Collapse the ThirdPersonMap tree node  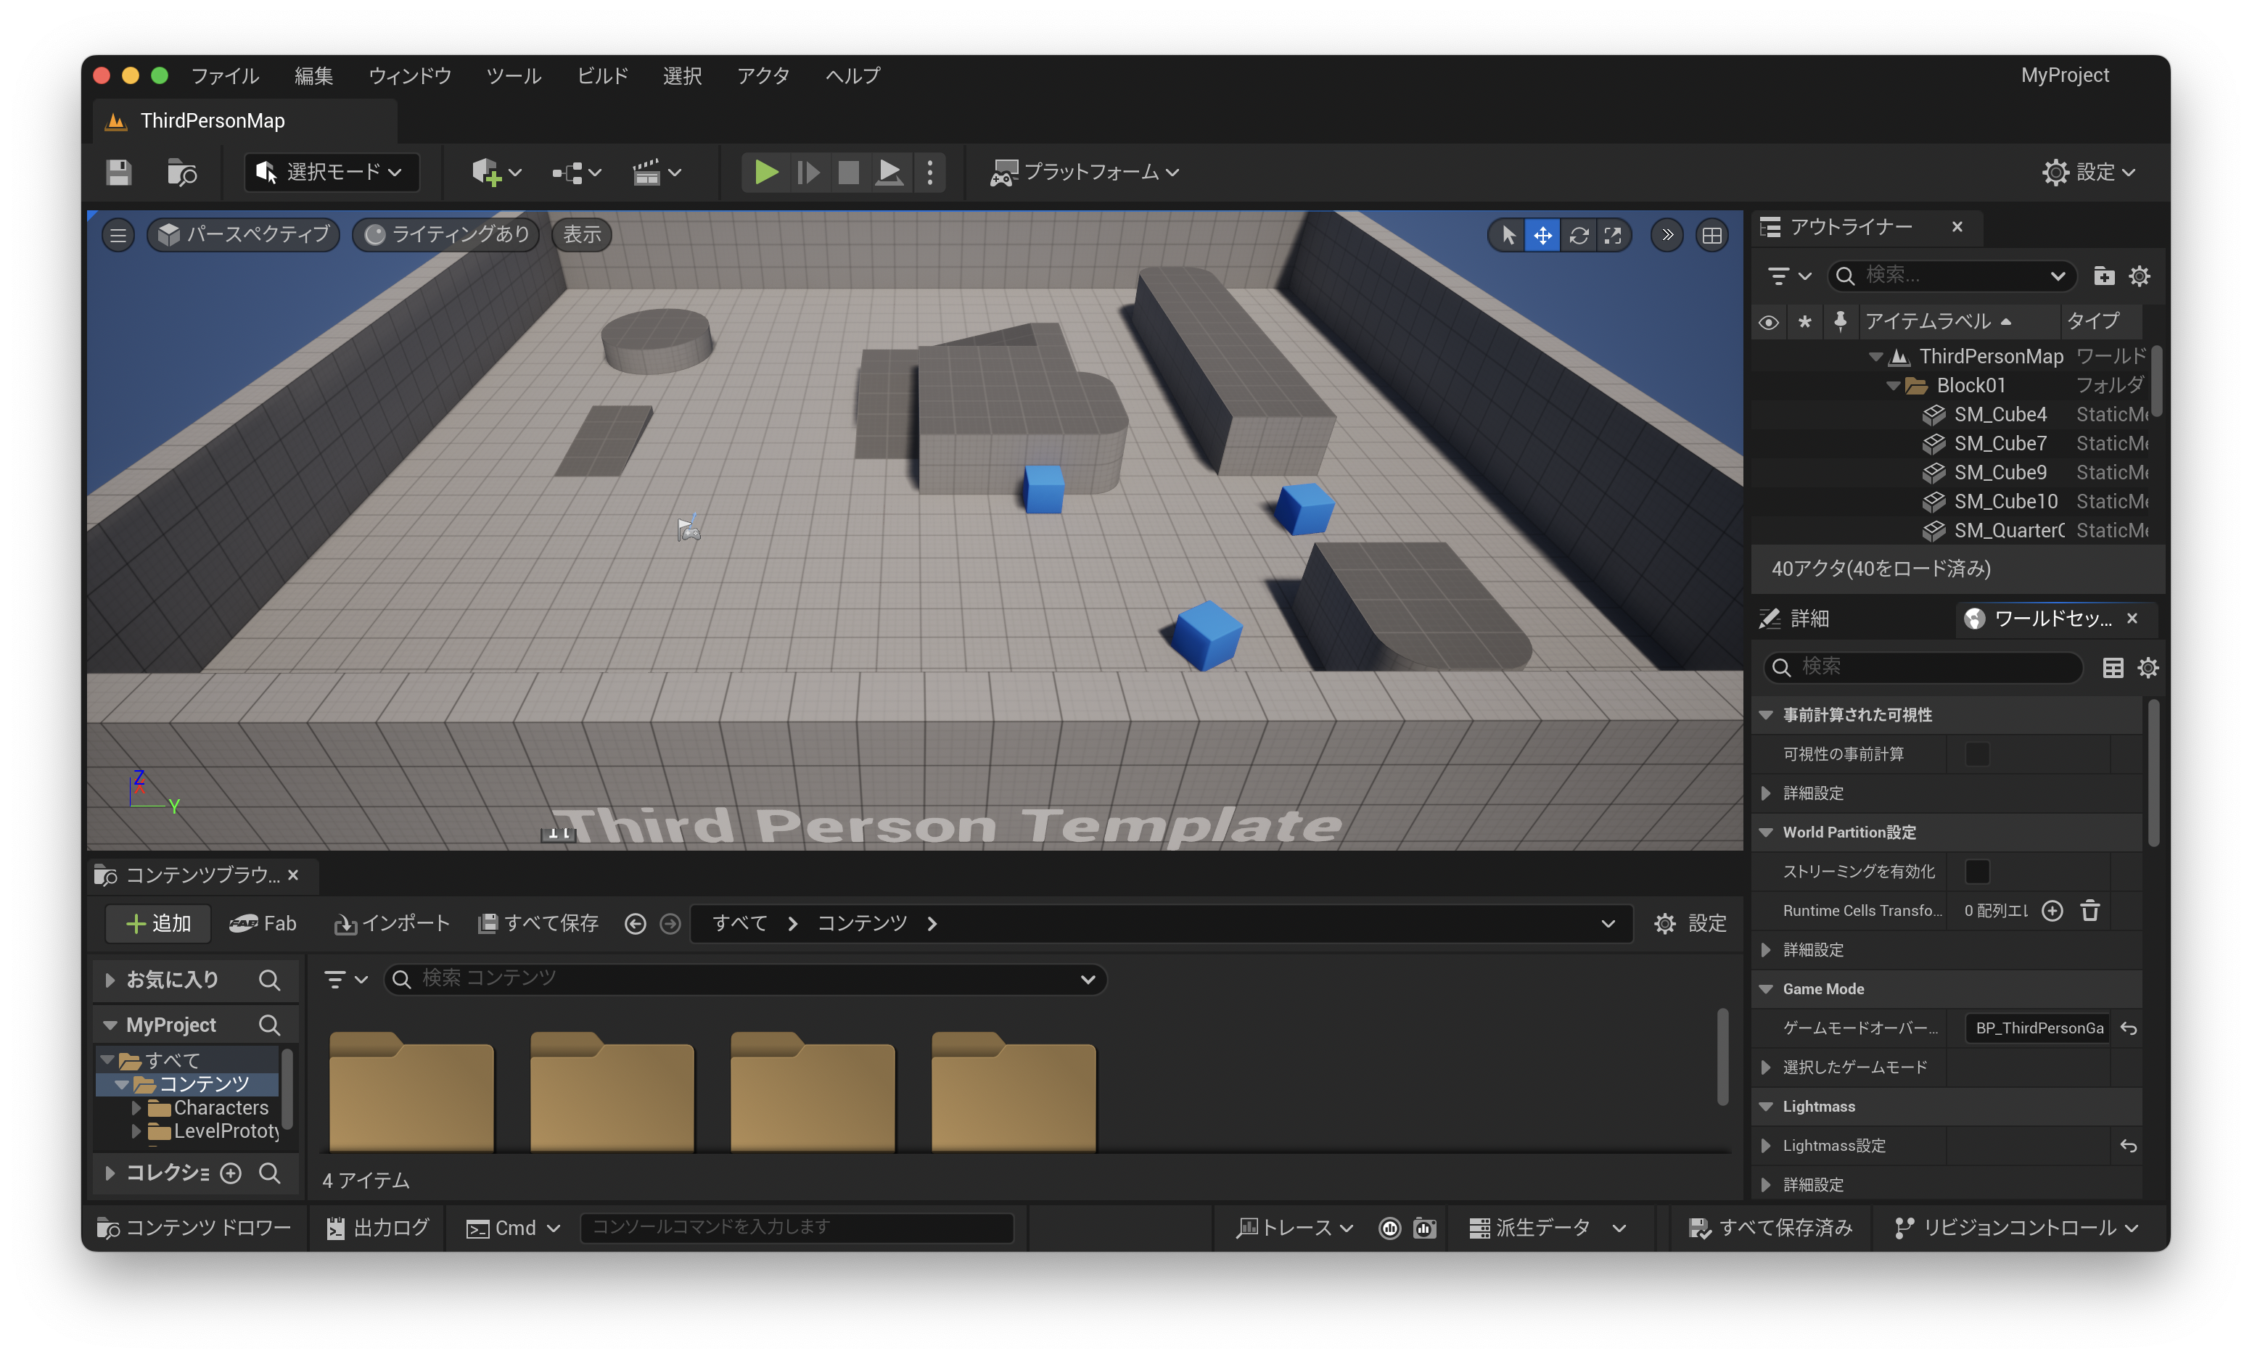(1875, 356)
